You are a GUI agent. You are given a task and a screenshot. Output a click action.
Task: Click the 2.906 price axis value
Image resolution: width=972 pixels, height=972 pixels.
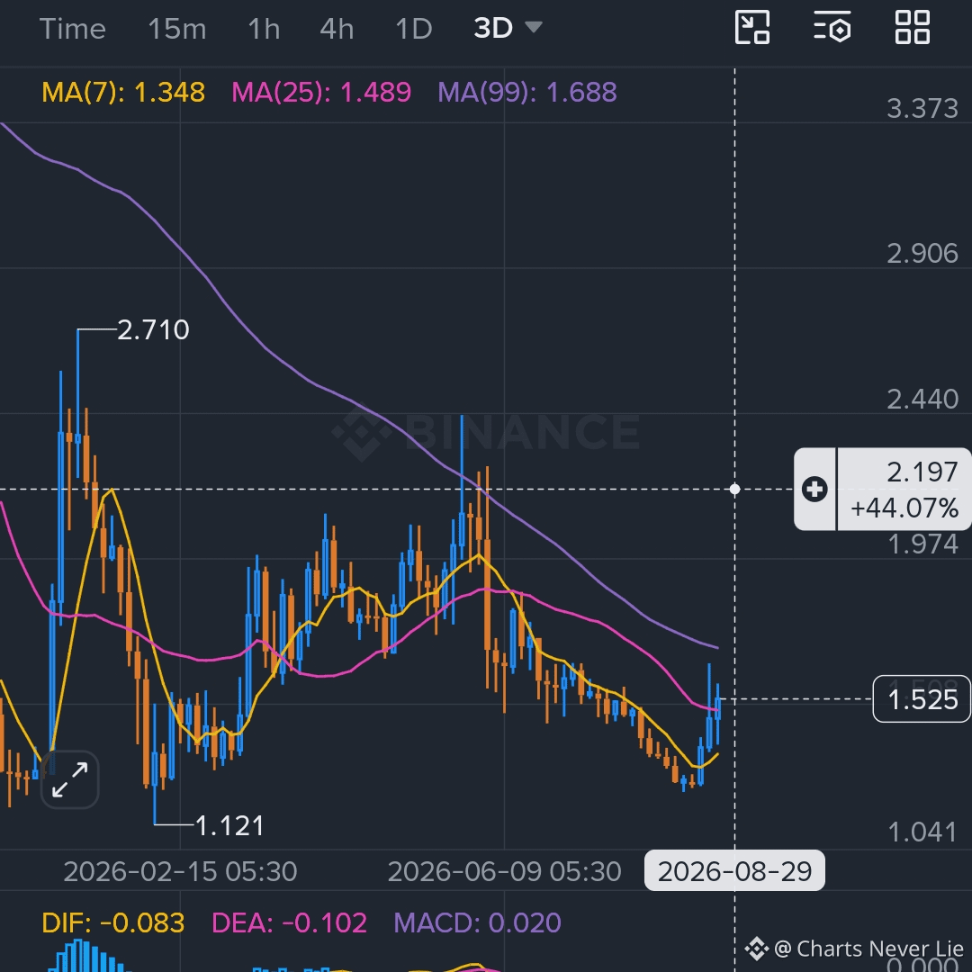pyautogui.click(x=922, y=254)
